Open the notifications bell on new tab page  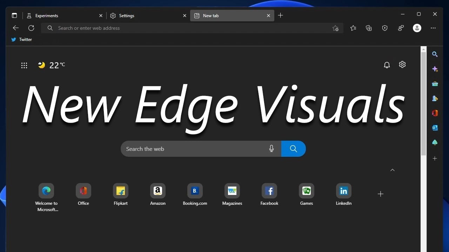387,65
